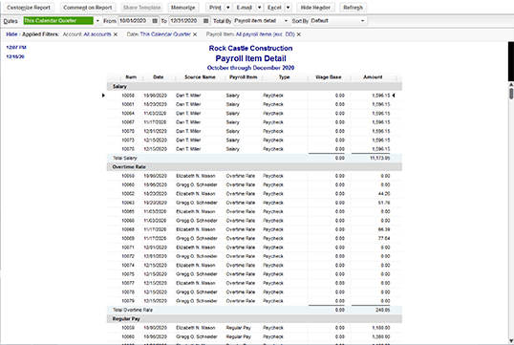Click the 77.64 overtime amount
Viewport: 514px width, 345px height.
point(384,238)
